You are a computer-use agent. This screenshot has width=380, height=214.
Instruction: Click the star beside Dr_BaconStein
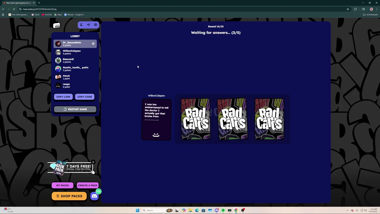pos(93,44)
